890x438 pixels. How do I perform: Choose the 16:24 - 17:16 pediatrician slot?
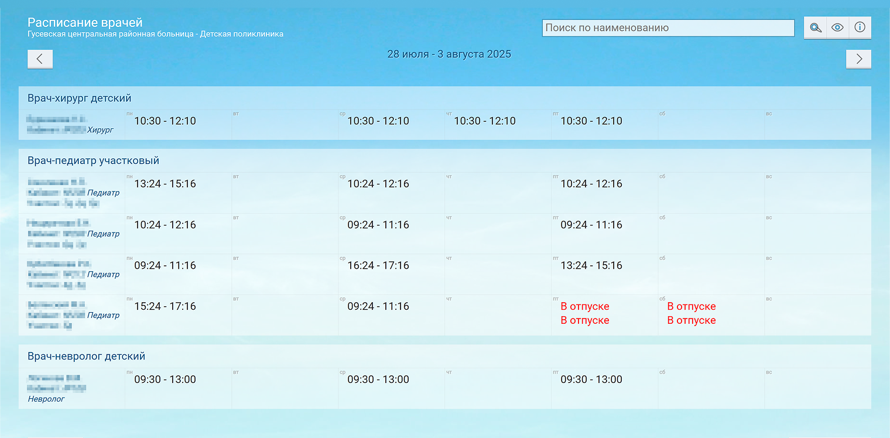pyautogui.click(x=378, y=265)
